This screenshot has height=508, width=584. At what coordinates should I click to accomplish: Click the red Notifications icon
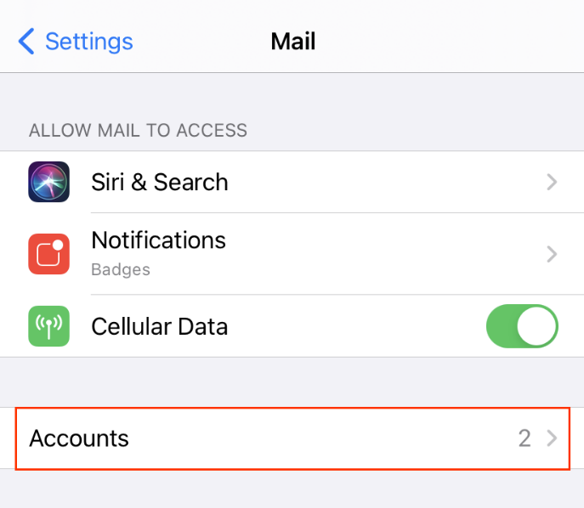click(48, 254)
